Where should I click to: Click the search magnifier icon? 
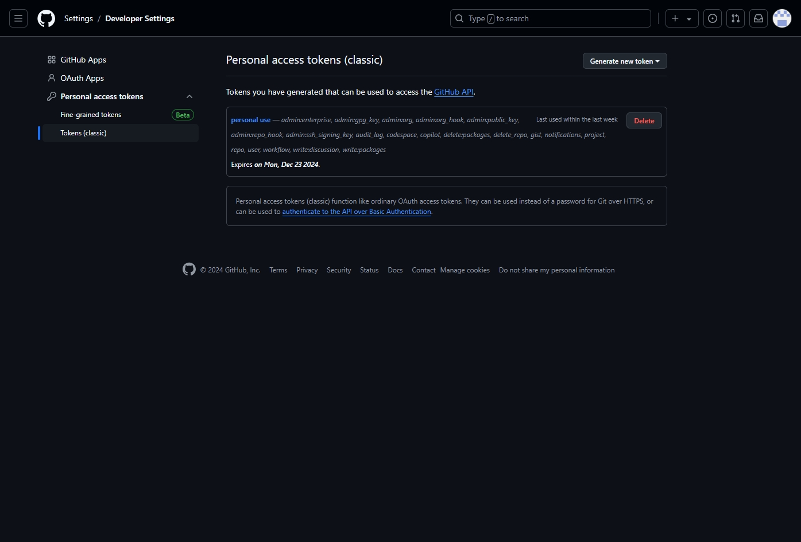pyautogui.click(x=459, y=18)
